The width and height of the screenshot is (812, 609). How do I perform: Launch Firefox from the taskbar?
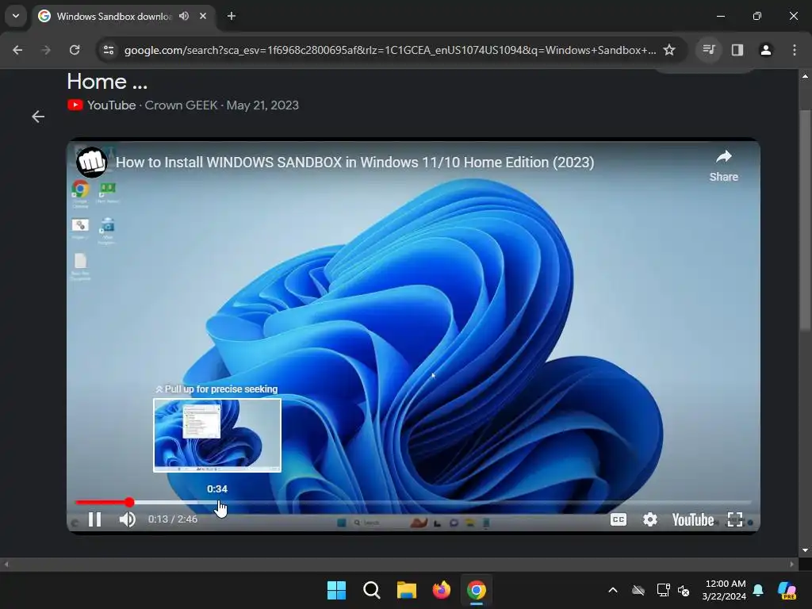pyautogui.click(x=441, y=590)
